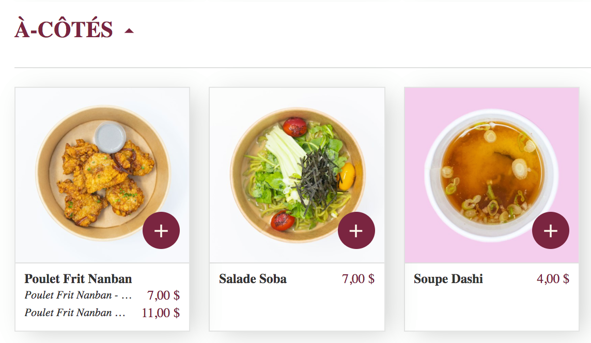Viewport: 591px width, 343px height.
Task: Click empty area below Salade Soba title
Action: tap(297, 310)
